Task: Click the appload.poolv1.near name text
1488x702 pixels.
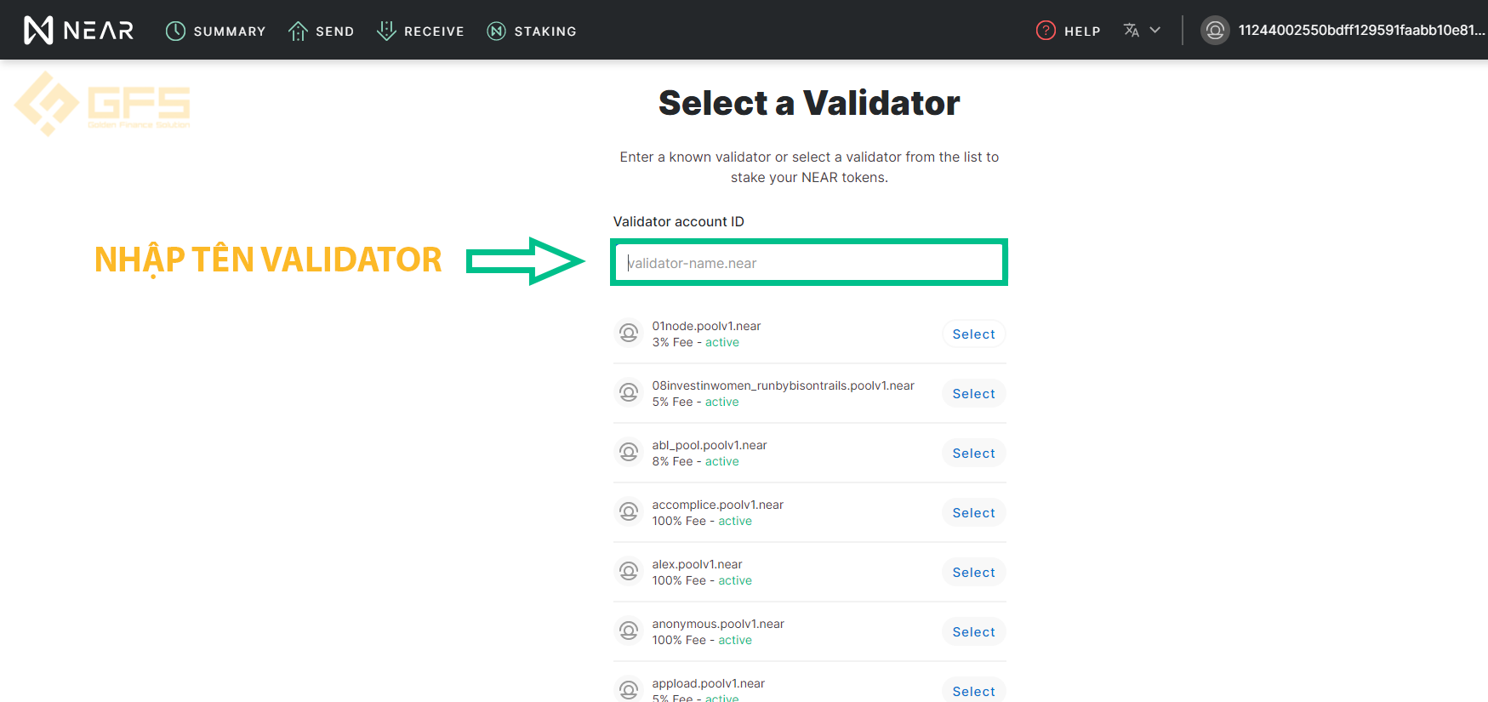Action: 708,683
